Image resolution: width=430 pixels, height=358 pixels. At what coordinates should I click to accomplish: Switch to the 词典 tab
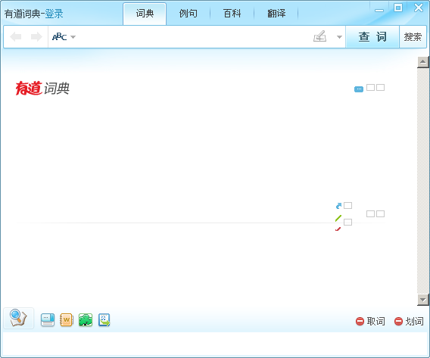coord(145,14)
